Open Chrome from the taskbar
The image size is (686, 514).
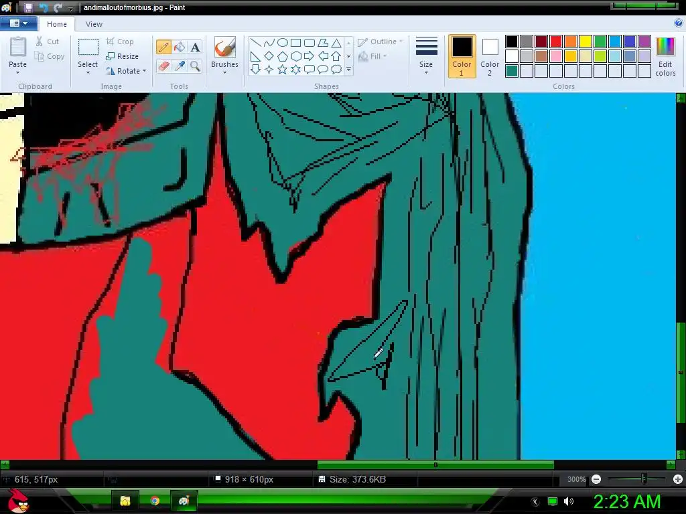click(155, 501)
